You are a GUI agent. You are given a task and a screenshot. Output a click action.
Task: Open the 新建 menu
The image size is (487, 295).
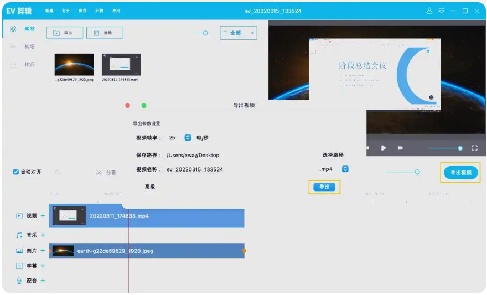(x=49, y=11)
